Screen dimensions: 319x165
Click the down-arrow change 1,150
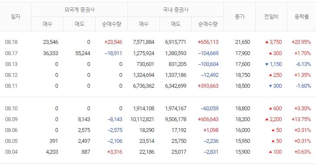(273, 64)
